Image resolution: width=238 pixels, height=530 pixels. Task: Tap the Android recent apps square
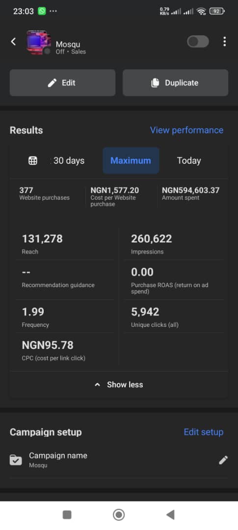(67, 515)
